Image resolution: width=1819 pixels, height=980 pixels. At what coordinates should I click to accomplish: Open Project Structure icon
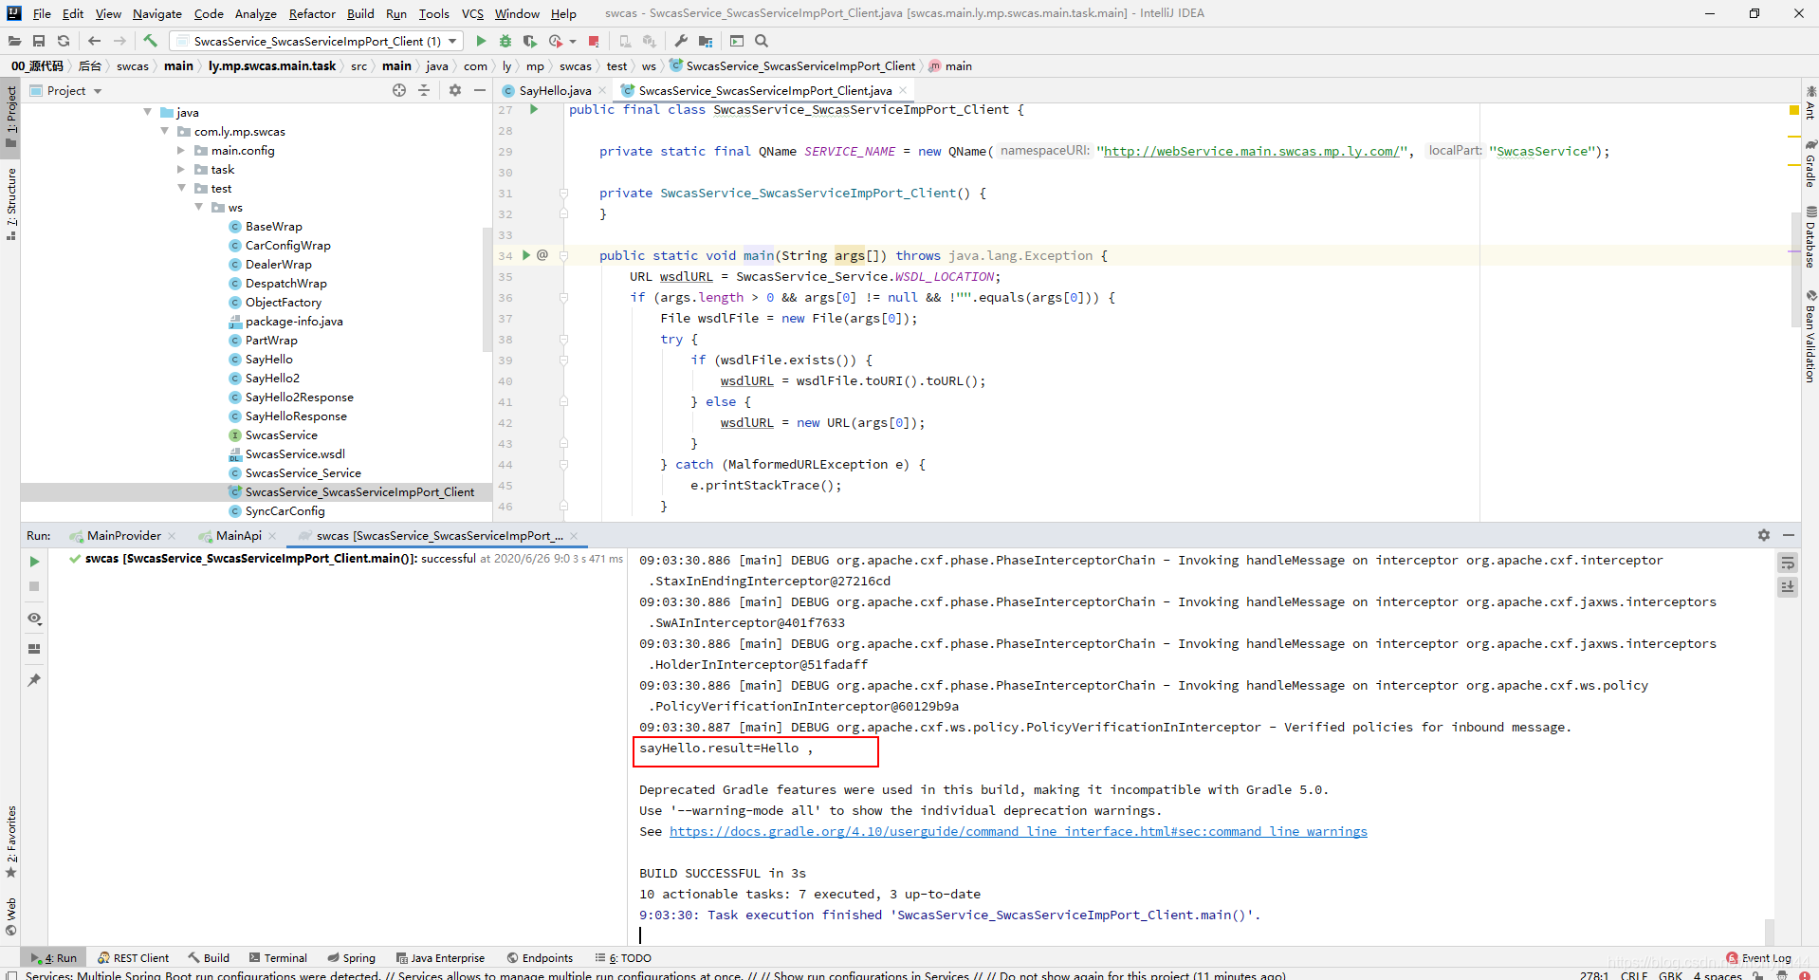tap(706, 41)
